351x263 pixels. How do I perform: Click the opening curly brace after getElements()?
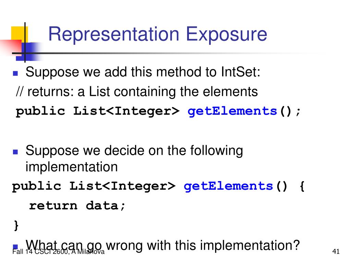click(x=302, y=186)
